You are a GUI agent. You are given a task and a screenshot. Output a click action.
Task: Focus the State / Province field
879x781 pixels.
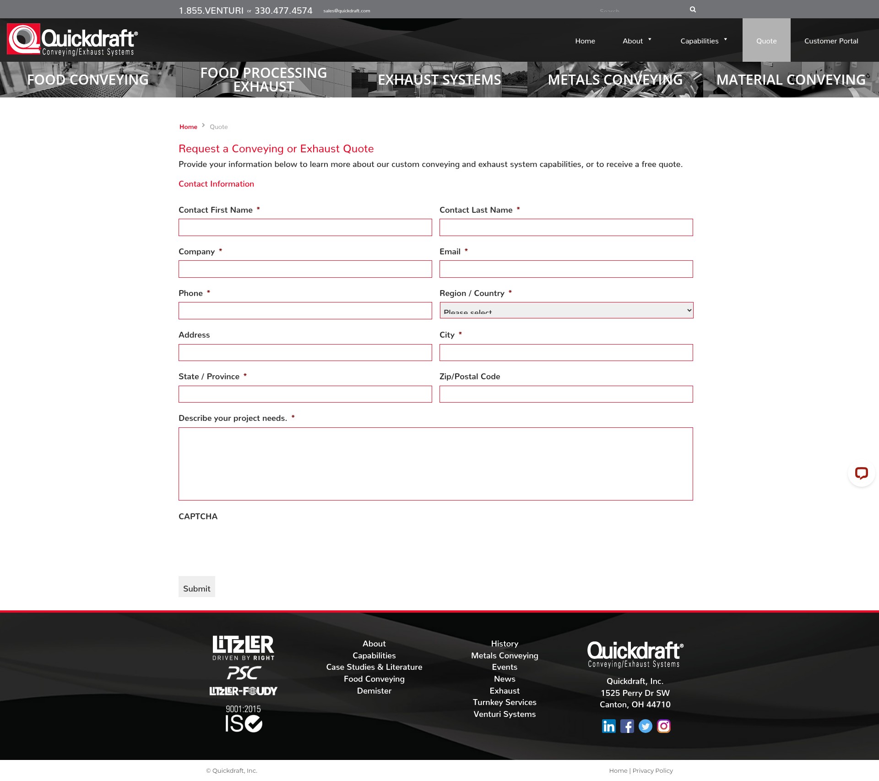(305, 394)
